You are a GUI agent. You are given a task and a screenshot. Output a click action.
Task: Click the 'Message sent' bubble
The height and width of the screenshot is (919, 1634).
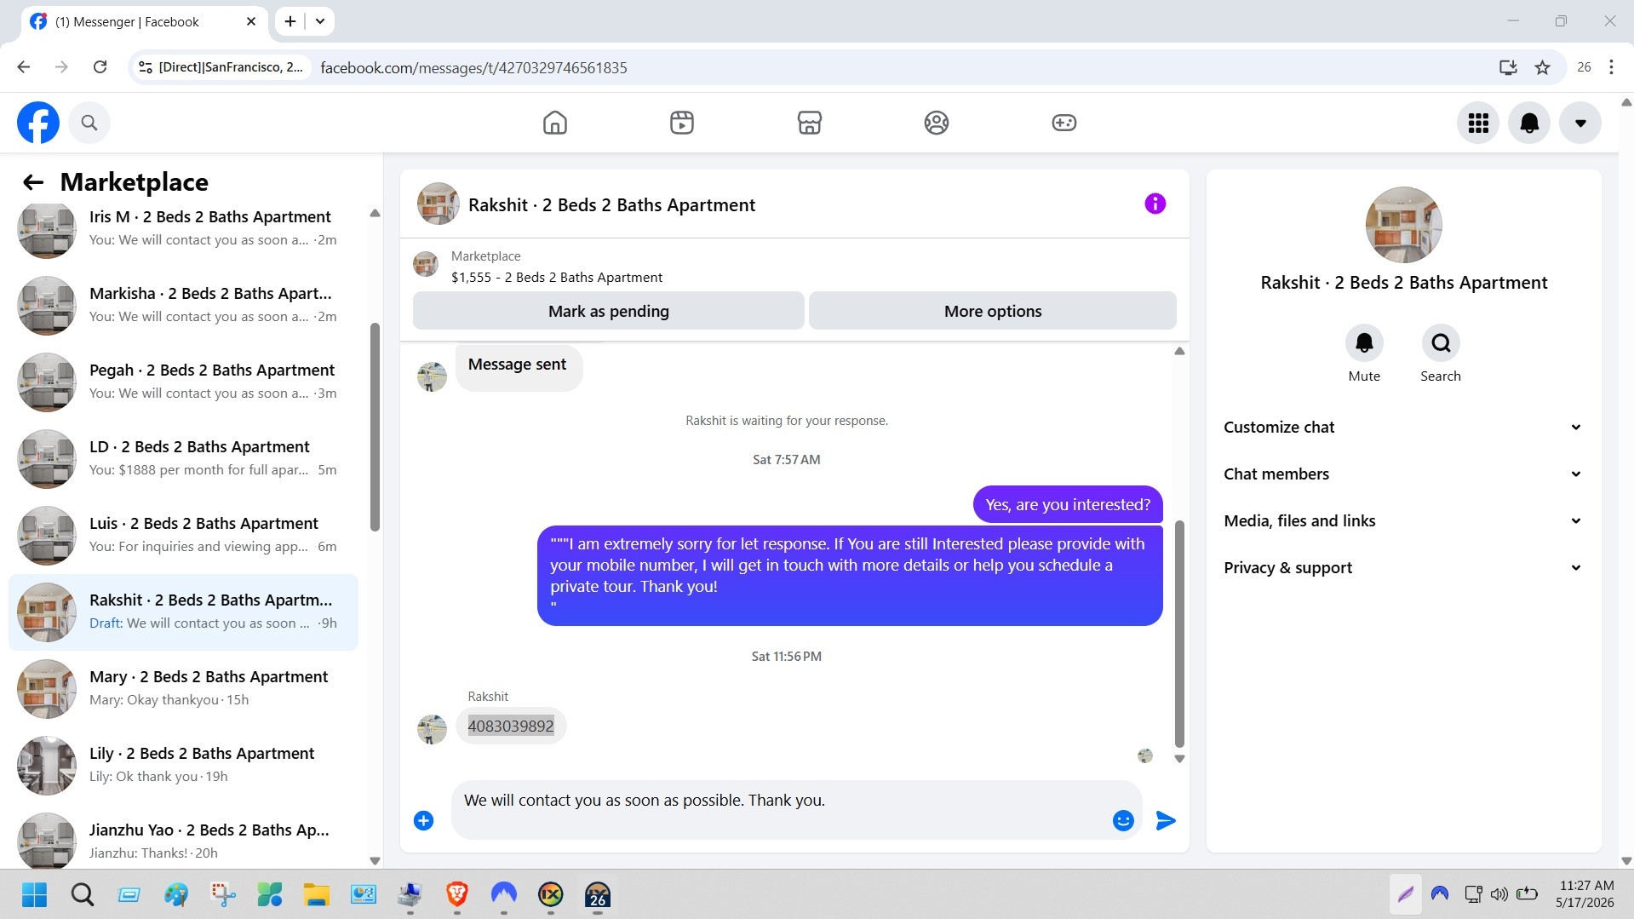coord(518,366)
